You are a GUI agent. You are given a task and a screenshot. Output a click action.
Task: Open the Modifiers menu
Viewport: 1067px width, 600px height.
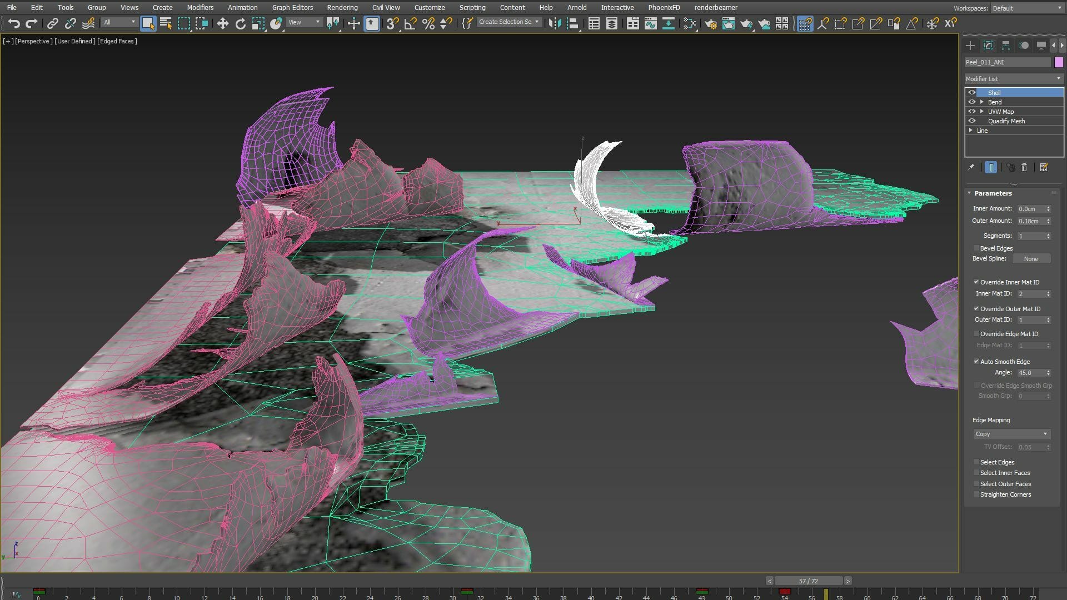[x=200, y=8]
